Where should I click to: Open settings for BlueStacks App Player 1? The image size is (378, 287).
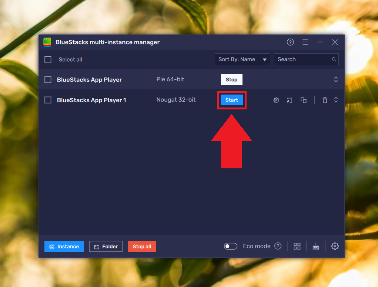[x=276, y=100]
